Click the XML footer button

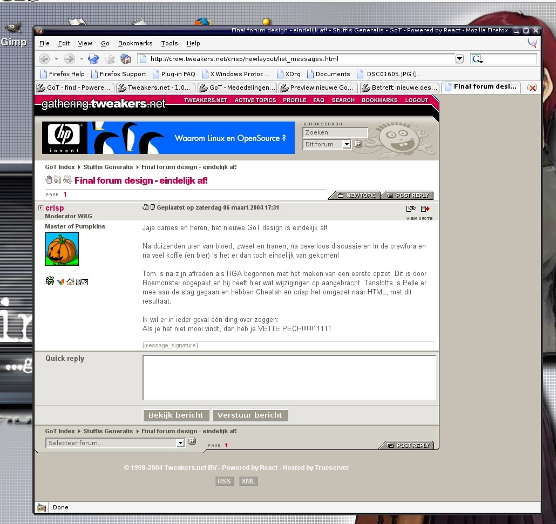click(x=248, y=481)
